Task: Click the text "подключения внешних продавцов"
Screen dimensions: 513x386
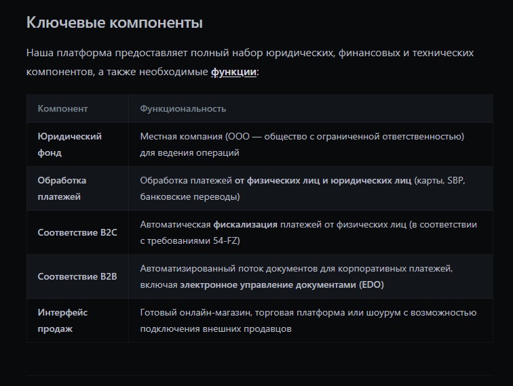Action: point(216,329)
